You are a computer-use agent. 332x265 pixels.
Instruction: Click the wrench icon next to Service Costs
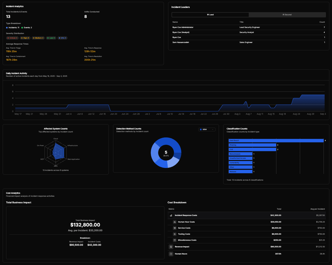coord(174,228)
